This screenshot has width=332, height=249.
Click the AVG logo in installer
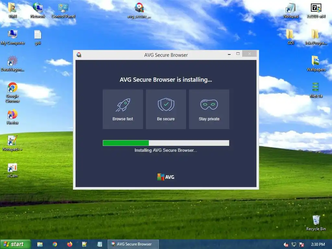tap(166, 177)
